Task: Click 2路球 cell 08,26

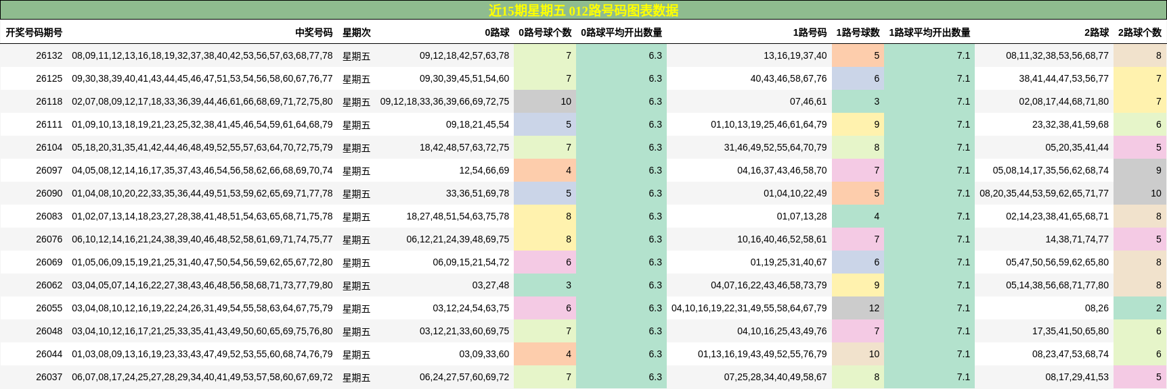Action: pos(1097,308)
